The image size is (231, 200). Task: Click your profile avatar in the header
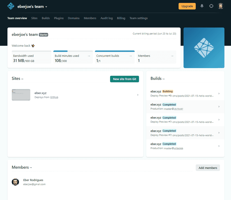coord(220,6)
